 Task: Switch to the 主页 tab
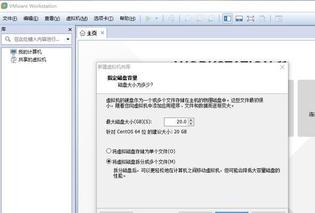click(92, 33)
